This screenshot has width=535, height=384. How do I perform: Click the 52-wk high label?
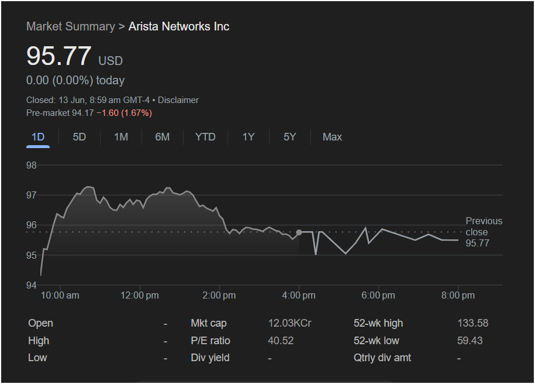pos(378,323)
